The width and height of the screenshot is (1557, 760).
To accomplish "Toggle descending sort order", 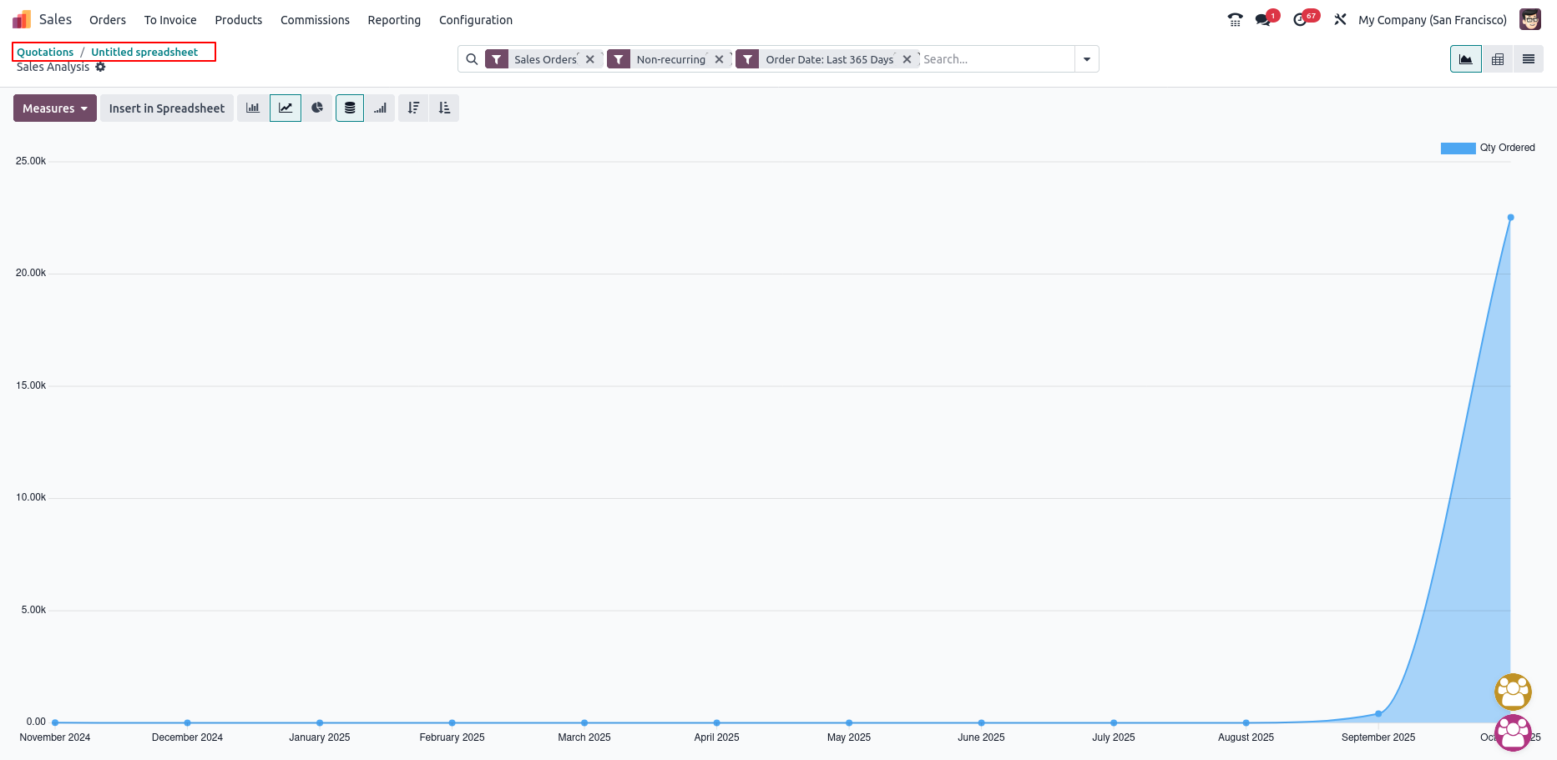I will click(x=413, y=108).
